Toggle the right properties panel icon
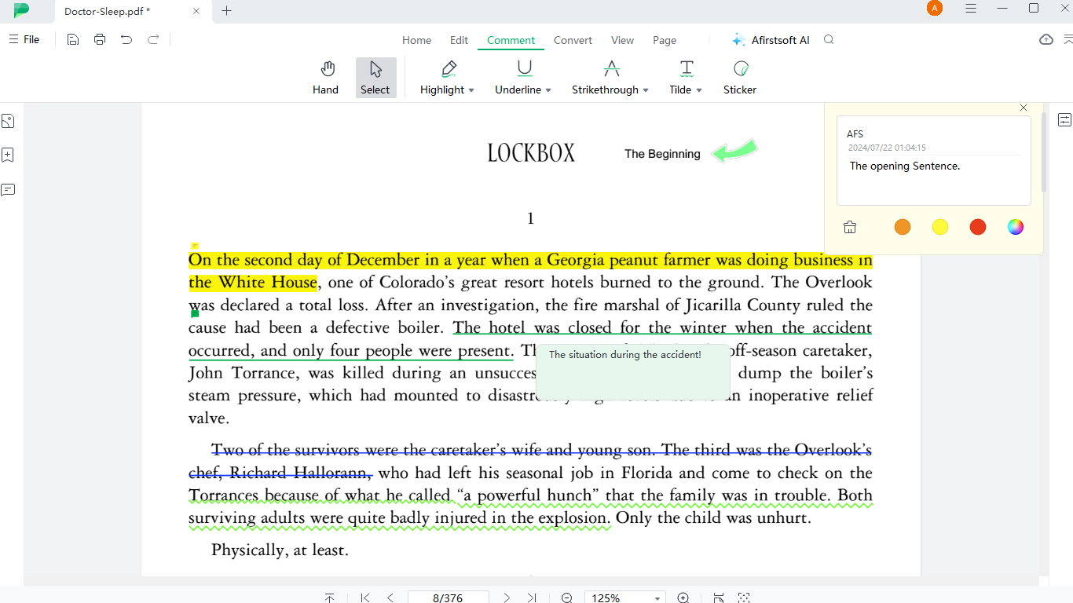1073x603 pixels. tap(1064, 120)
